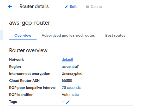This screenshot has height=112, width=161.
Task: Click the Edit pencil button
Action: 70,6
